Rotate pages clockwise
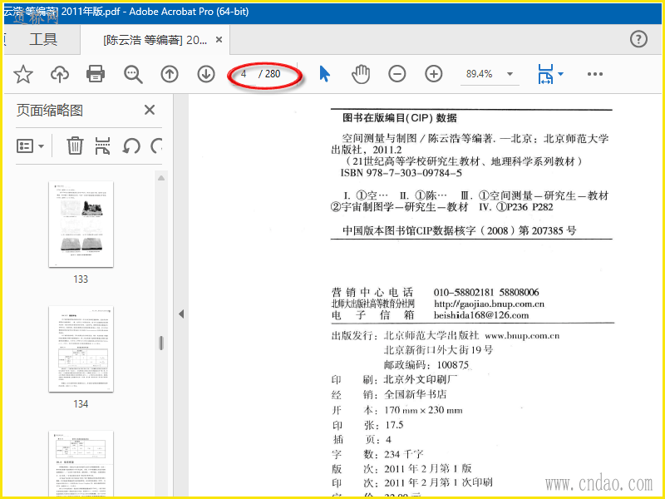The height and width of the screenshot is (499, 665). (x=156, y=146)
